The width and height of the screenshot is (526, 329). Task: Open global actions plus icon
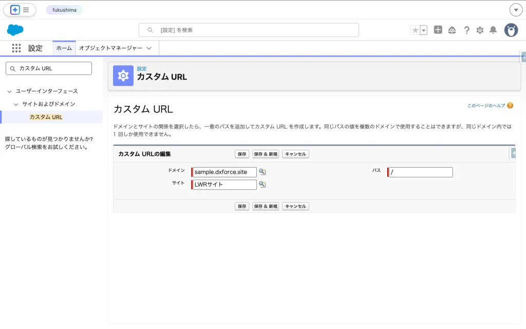pos(438,30)
